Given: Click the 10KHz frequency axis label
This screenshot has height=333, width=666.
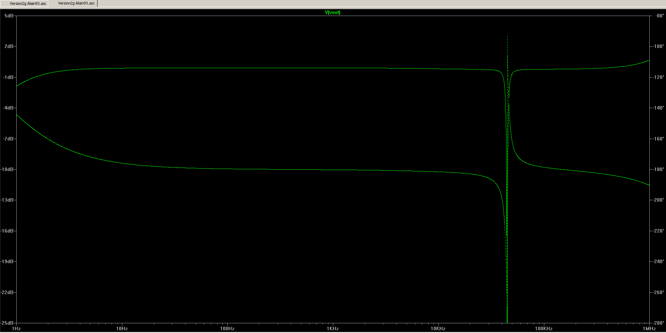Looking at the screenshot, I should (x=438, y=328).
